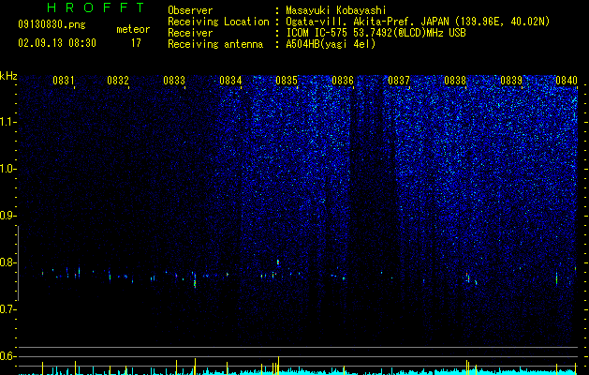Click the Ogata-vill. Akita-Pref. JAPAN location text
Image resolution: width=589 pixels, height=375 pixels.
point(418,22)
